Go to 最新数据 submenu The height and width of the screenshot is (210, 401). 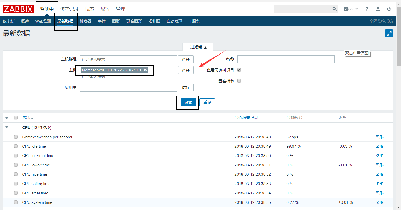[65, 21]
